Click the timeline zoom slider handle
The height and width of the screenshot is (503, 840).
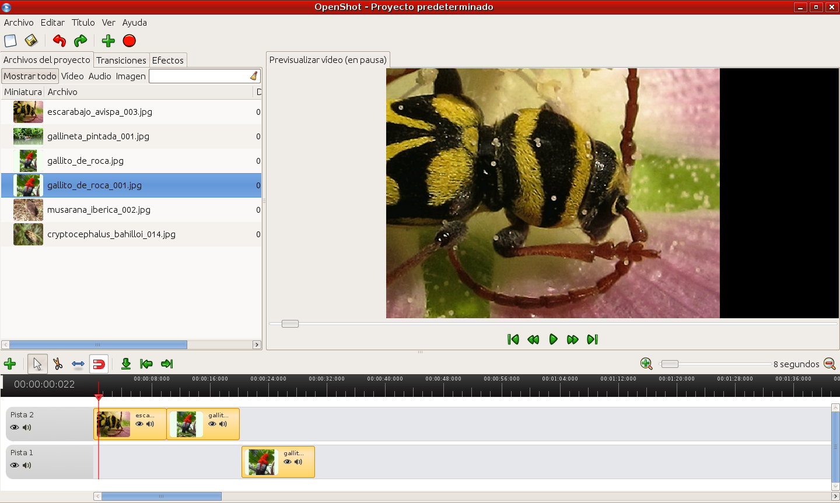click(670, 364)
